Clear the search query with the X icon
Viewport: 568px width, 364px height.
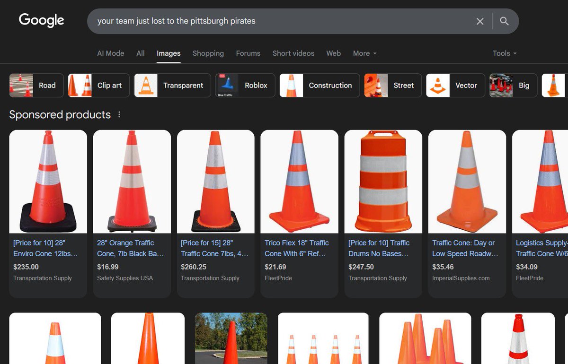[x=480, y=21]
